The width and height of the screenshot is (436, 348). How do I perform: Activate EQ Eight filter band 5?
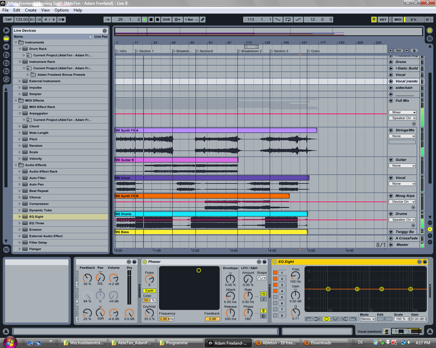coord(275,297)
